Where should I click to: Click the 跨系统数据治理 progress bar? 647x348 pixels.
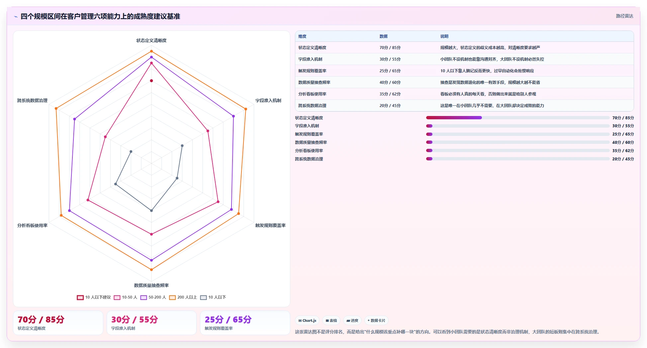[518, 159]
